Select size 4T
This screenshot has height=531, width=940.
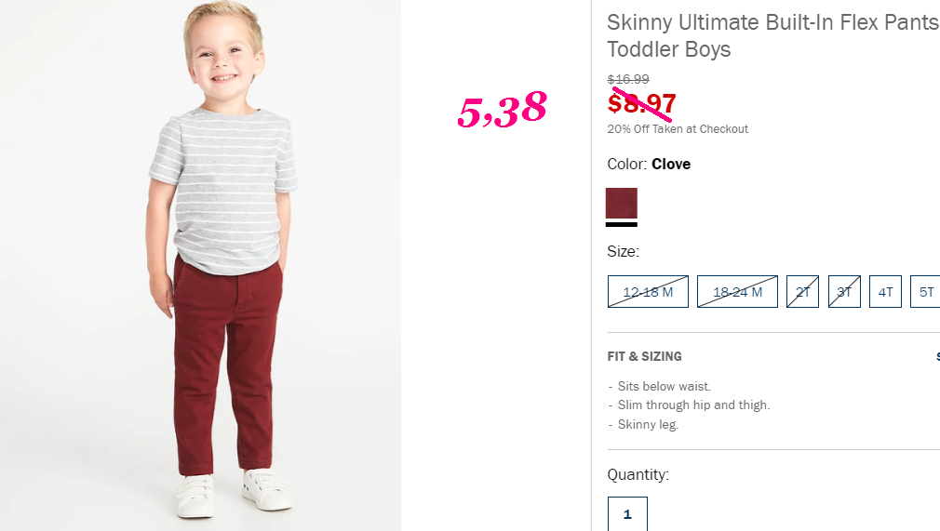click(885, 292)
